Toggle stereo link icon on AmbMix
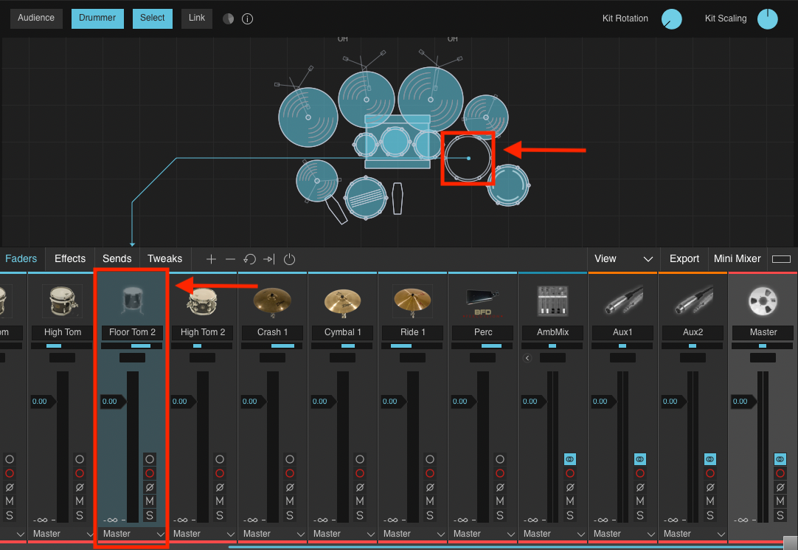This screenshot has height=550, width=798. (x=570, y=459)
